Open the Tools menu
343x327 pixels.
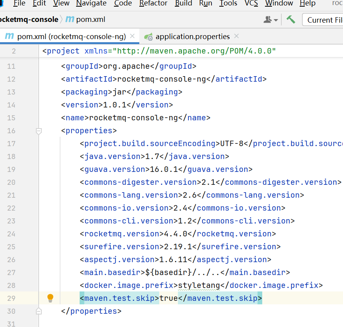click(228, 3)
